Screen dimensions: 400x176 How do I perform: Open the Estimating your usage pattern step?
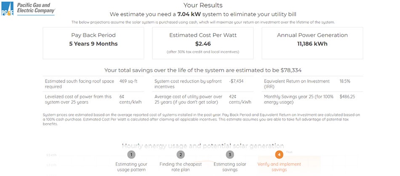pos(131,167)
